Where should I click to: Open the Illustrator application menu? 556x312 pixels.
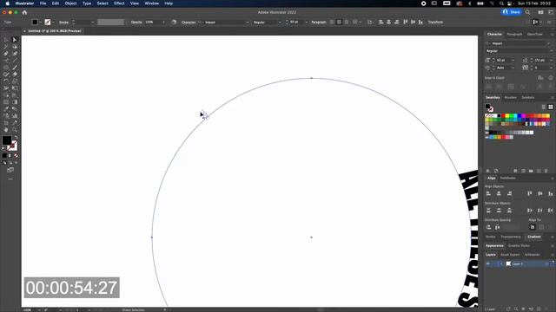[24, 3]
